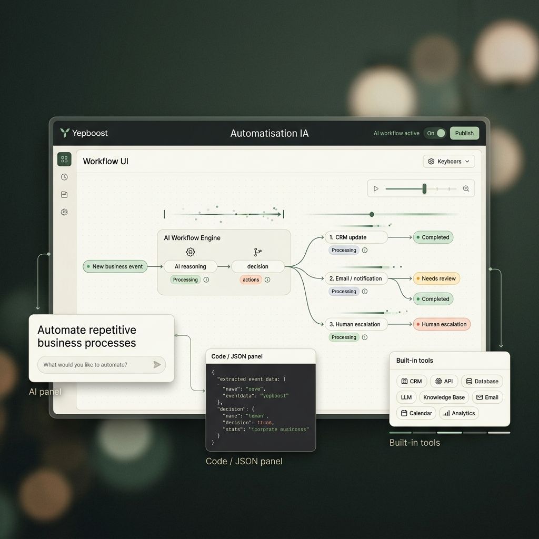This screenshot has width=539, height=539.
Task: Click the Code / JSON panel header
Action: point(261,356)
